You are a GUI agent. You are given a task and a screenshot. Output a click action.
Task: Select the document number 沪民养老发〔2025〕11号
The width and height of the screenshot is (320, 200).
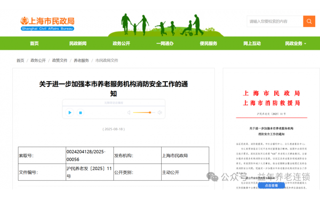click(89, 172)
